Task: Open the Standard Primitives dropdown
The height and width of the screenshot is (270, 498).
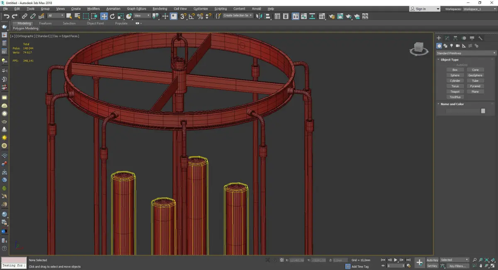Action: click(466, 53)
